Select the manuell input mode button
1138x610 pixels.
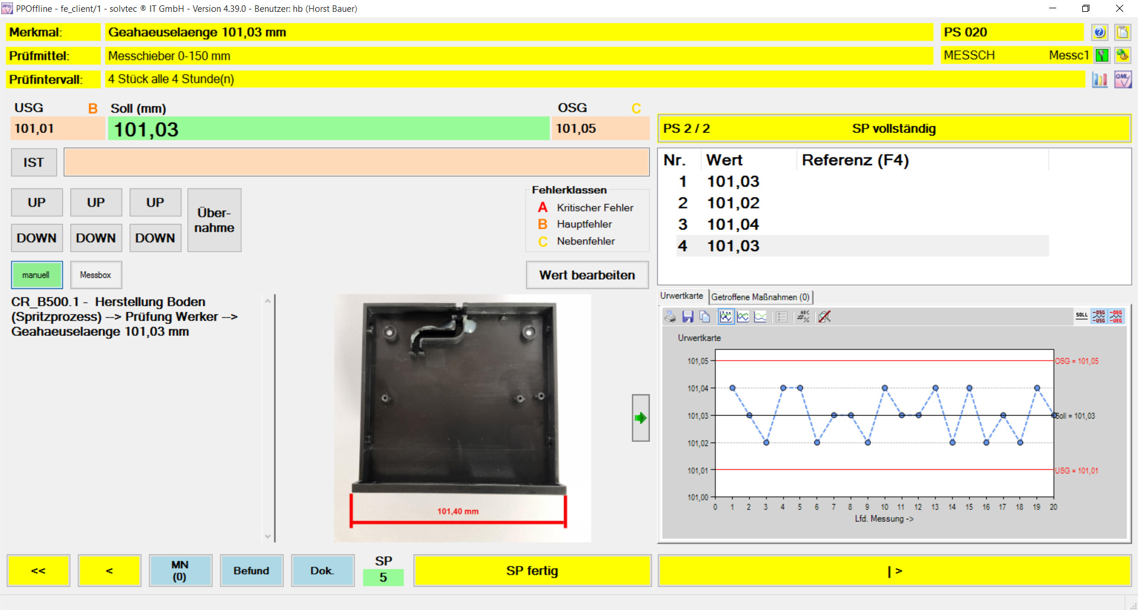coord(36,275)
